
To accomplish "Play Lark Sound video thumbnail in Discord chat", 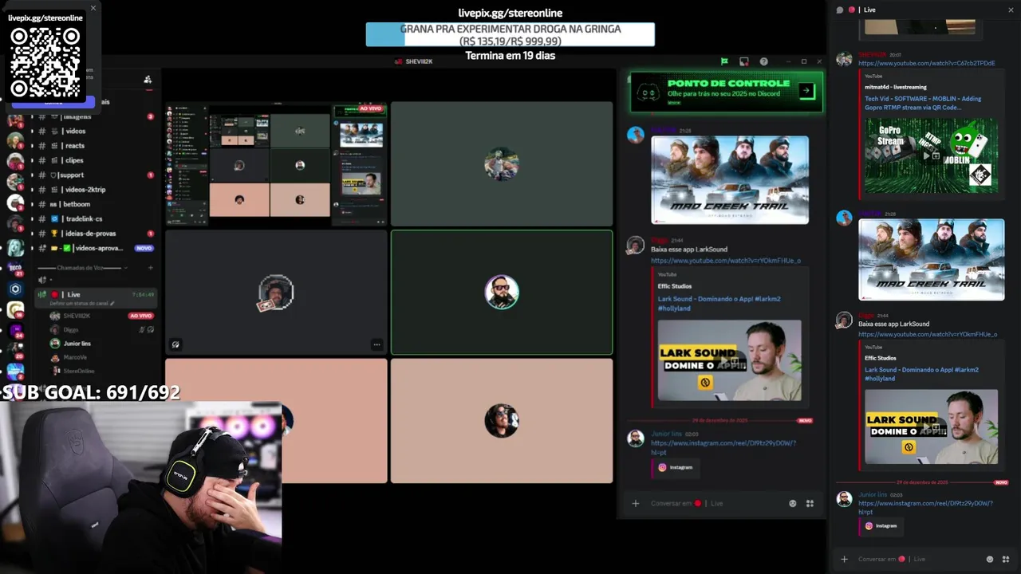I will [730, 360].
